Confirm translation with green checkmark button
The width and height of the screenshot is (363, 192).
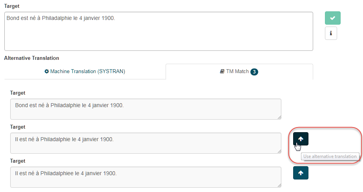pos(333,18)
